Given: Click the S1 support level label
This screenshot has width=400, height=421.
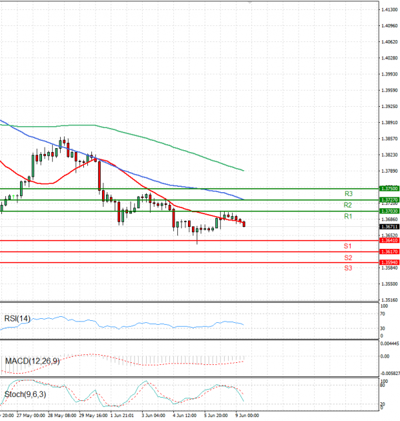Looking at the screenshot, I should click(348, 246).
